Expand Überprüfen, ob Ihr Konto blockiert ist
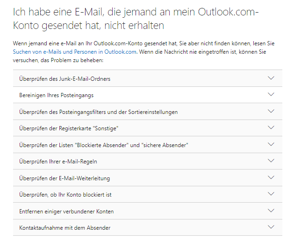 (148, 194)
